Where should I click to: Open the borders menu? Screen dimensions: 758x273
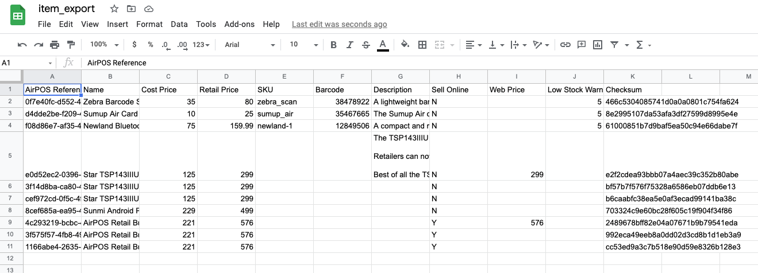point(422,45)
